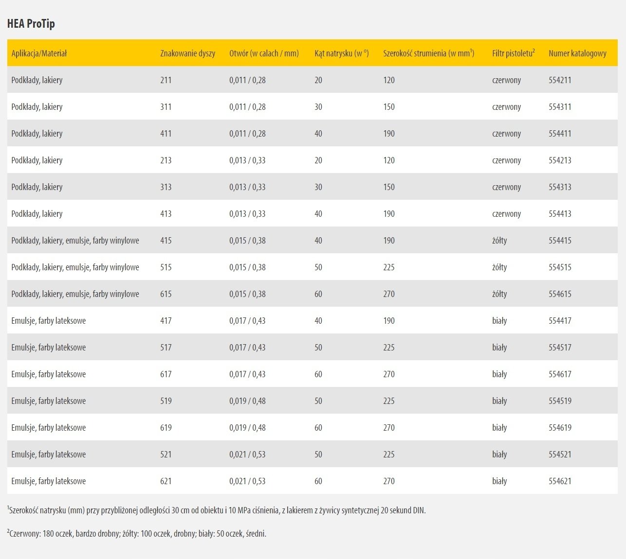The width and height of the screenshot is (626, 559).
Task: Click catalog number 554519
Action: (x=560, y=401)
